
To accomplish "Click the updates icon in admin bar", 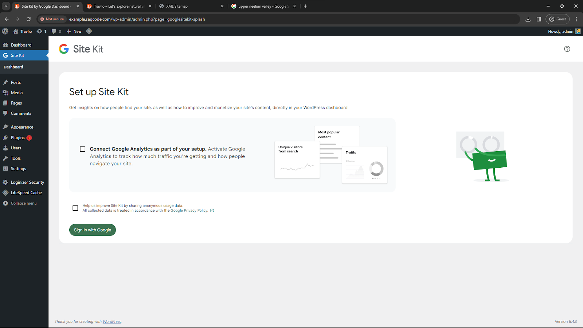I will [x=39, y=31].
